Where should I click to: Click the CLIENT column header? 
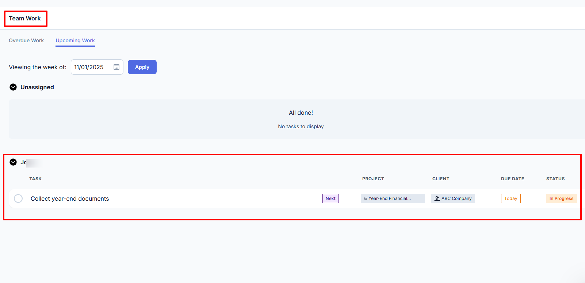441,179
